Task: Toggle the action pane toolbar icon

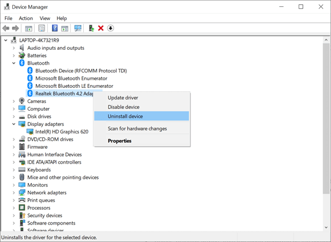Action: point(65,28)
